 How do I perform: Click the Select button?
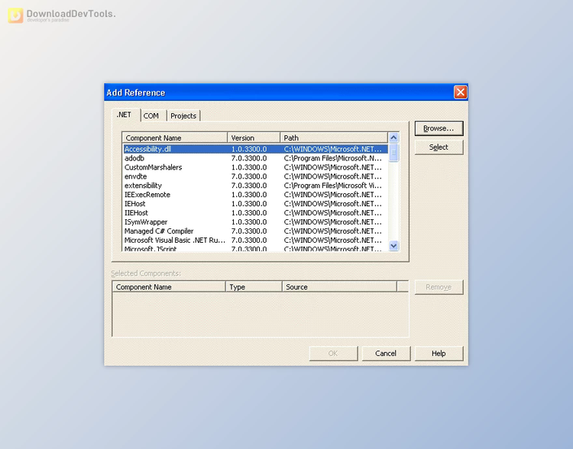tap(439, 147)
